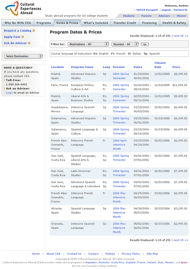This screenshot has width=190, height=269.
Task: Click Login to email an Advisor
Action: point(9,93)
